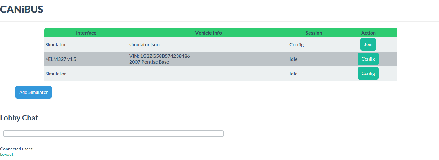Click the Config... session status
This screenshot has width=439, height=160.
(x=298, y=44)
